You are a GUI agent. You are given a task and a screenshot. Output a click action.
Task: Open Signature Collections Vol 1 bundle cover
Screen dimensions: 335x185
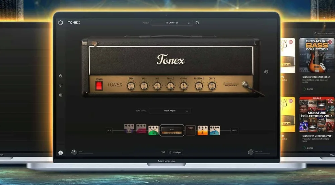pos(317,114)
